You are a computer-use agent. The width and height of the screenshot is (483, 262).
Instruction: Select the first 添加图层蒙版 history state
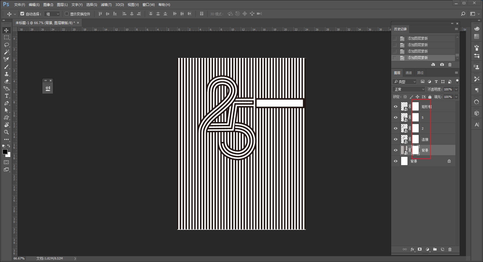click(423, 39)
